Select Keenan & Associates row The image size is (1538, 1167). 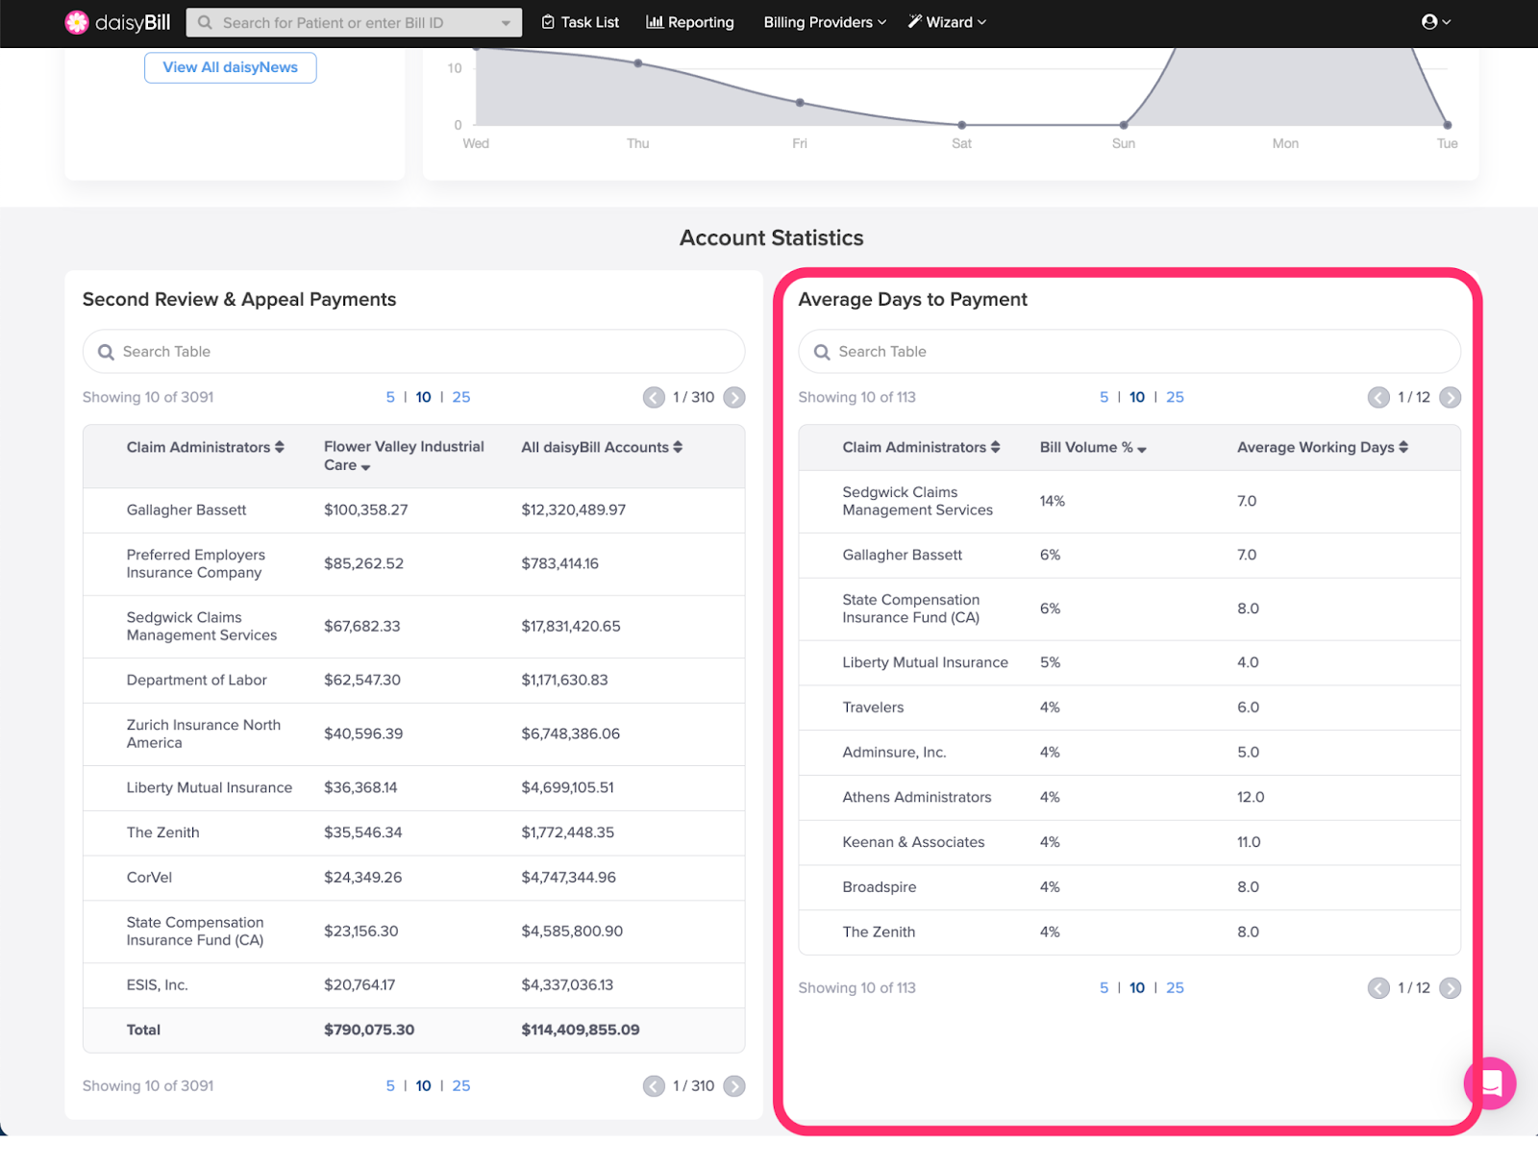pyautogui.click(x=1129, y=842)
